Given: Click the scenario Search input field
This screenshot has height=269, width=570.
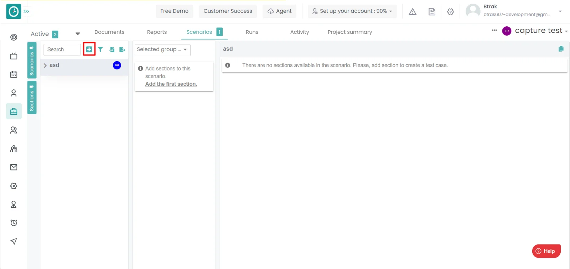Looking at the screenshot, I should click(x=62, y=49).
